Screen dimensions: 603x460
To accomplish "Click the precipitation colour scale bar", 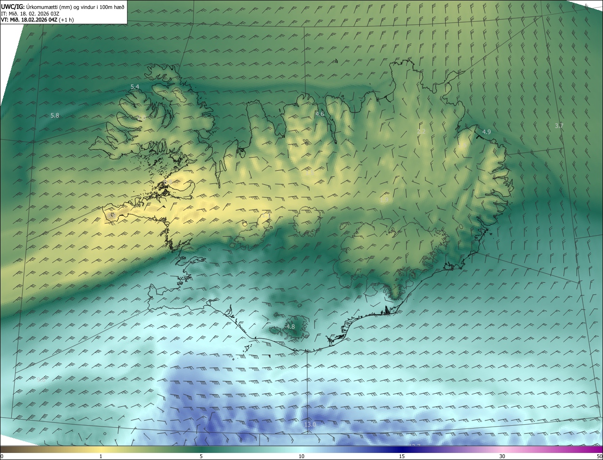I will pos(301,449).
